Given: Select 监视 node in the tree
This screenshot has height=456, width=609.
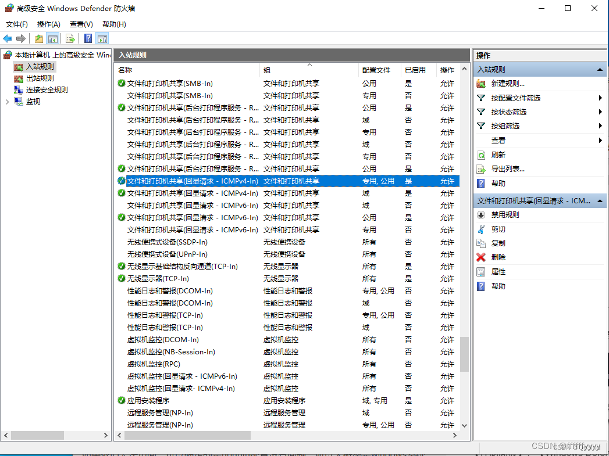Looking at the screenshot, I should pos(33,102).
